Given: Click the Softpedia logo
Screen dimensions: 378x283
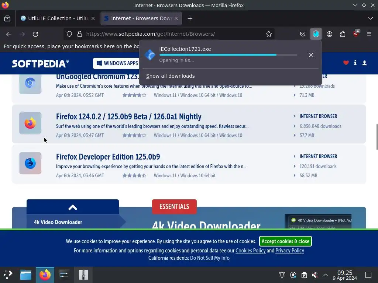Looking at the screenshot, I should 40,63.
